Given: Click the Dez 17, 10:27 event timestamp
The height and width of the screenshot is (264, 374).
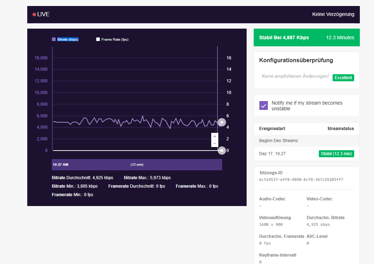Looking at the screenshot, I should pyautogui.click(x=272, y=154).
